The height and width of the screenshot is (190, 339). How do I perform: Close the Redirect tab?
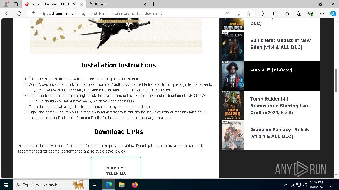pyautogui.click(x=145, y=4)
